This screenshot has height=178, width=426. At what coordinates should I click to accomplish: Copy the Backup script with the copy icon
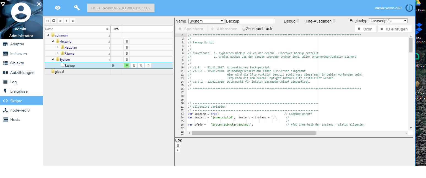click(x=141, y=65)
